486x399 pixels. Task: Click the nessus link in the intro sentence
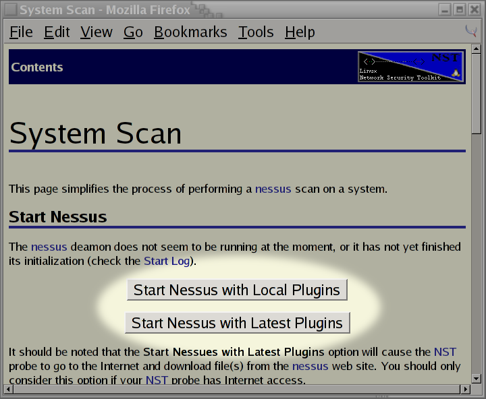[x=273, y=189]
